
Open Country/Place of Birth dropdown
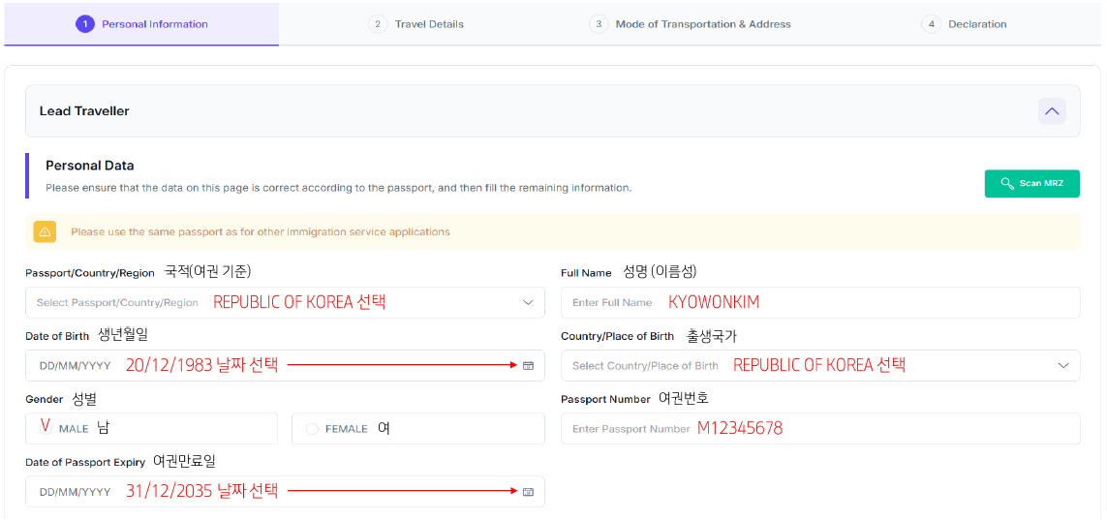(x=819, y=366)
